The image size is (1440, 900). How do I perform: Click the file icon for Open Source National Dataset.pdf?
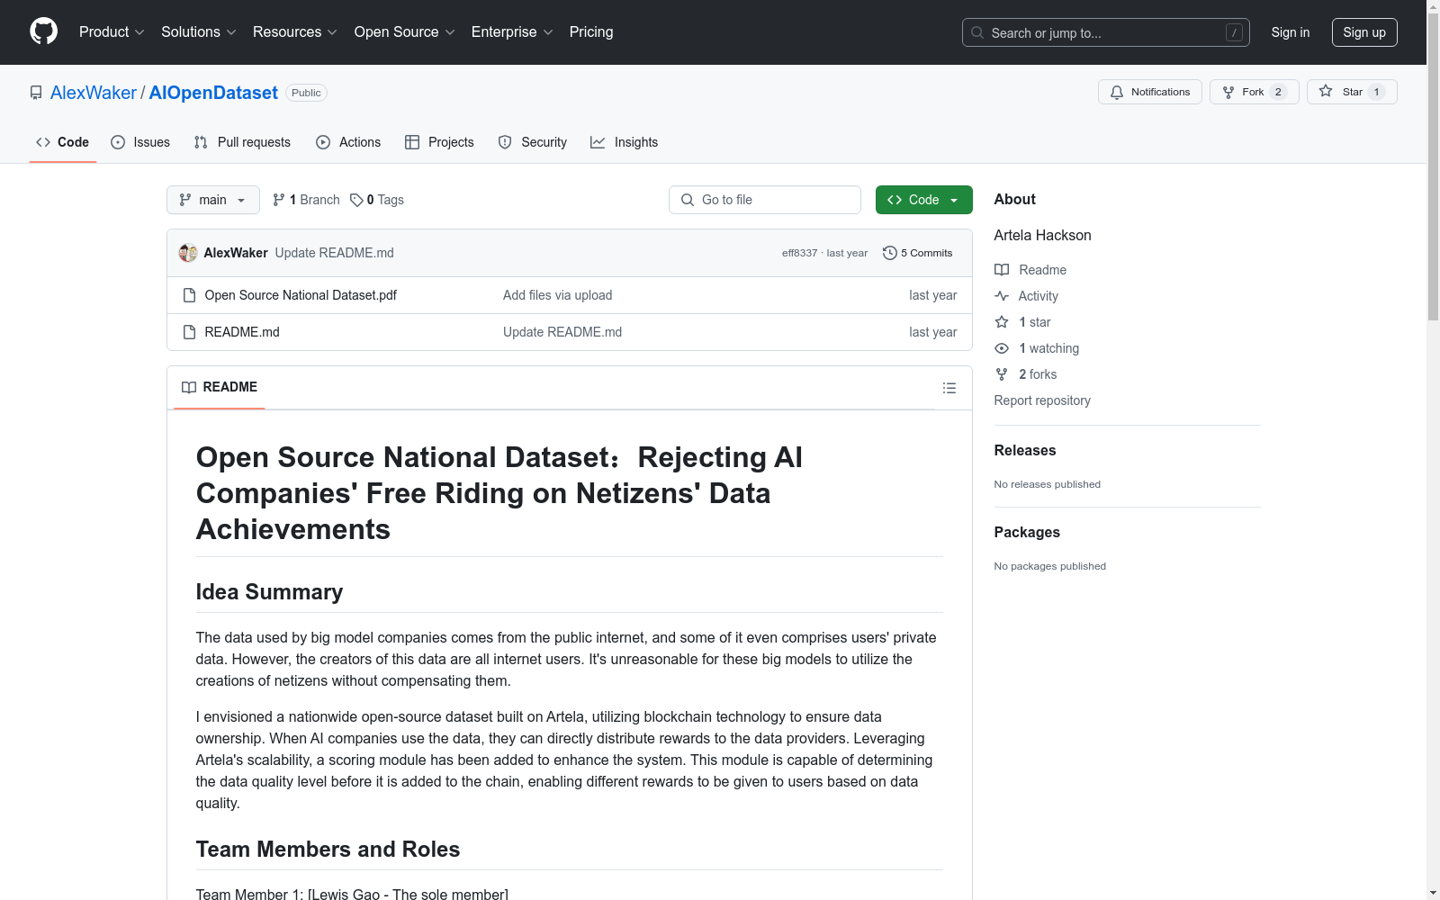click(x=189, y=295)
